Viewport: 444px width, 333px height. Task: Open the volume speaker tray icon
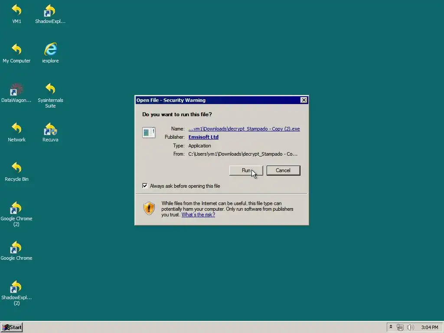(x=410, y=327)
